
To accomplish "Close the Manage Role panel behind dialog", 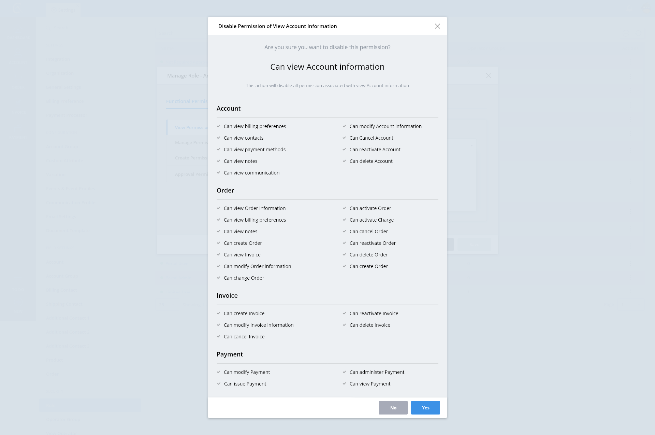I will pos(489,76).
